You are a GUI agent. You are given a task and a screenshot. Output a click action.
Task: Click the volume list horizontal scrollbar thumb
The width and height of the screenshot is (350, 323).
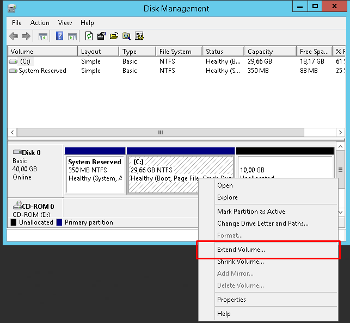pyautogui.click(x=161, y=133)
